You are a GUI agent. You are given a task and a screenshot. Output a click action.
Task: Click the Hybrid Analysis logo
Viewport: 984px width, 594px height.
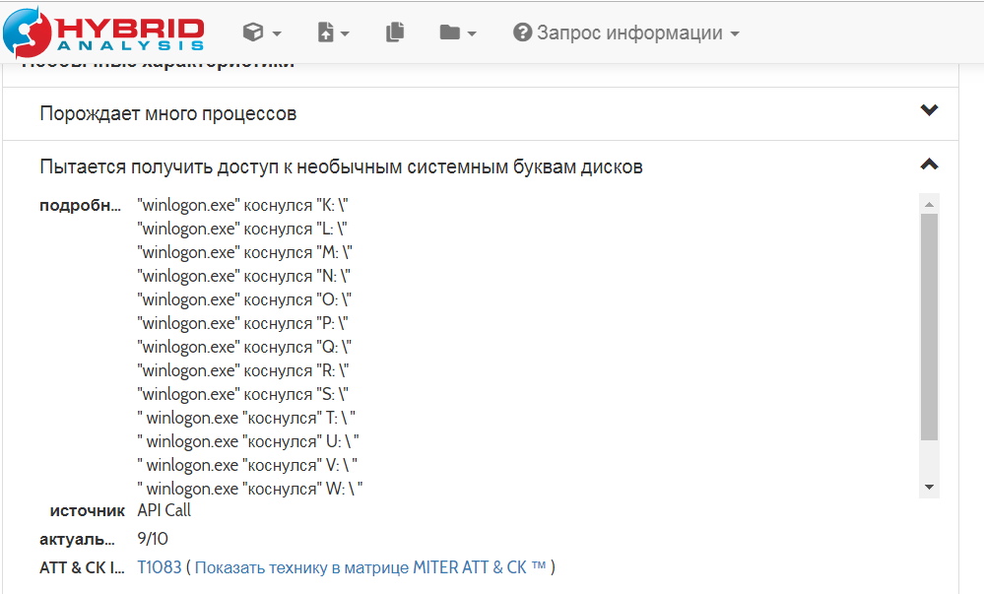(x=103, y=32)
